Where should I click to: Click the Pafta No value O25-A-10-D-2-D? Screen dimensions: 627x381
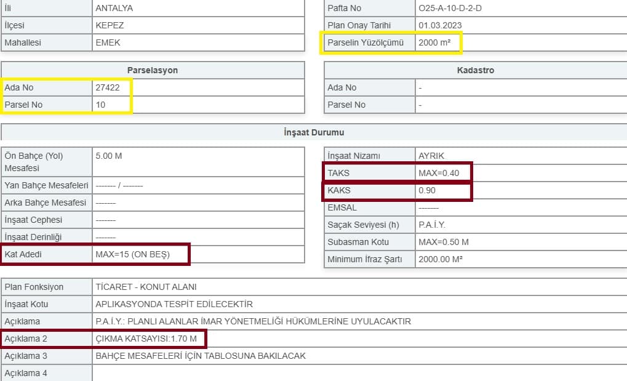[450, 8]
